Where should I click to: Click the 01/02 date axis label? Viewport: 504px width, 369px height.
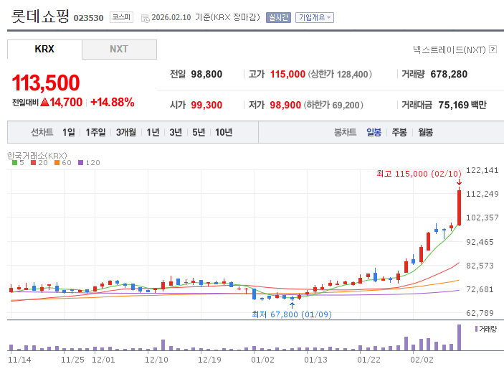coord(262,360)
